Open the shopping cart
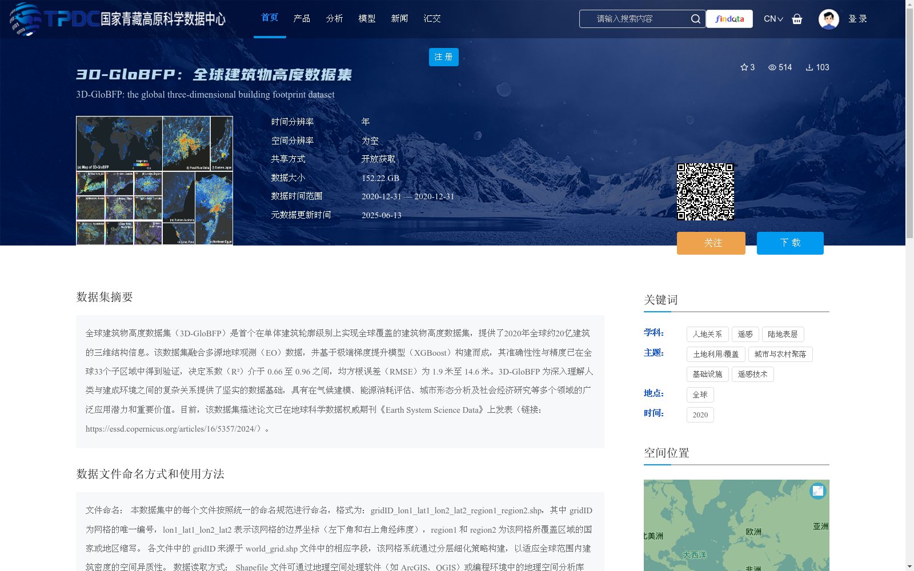The height and width of the screenshot is (571, 914). (x=797, y=19)
